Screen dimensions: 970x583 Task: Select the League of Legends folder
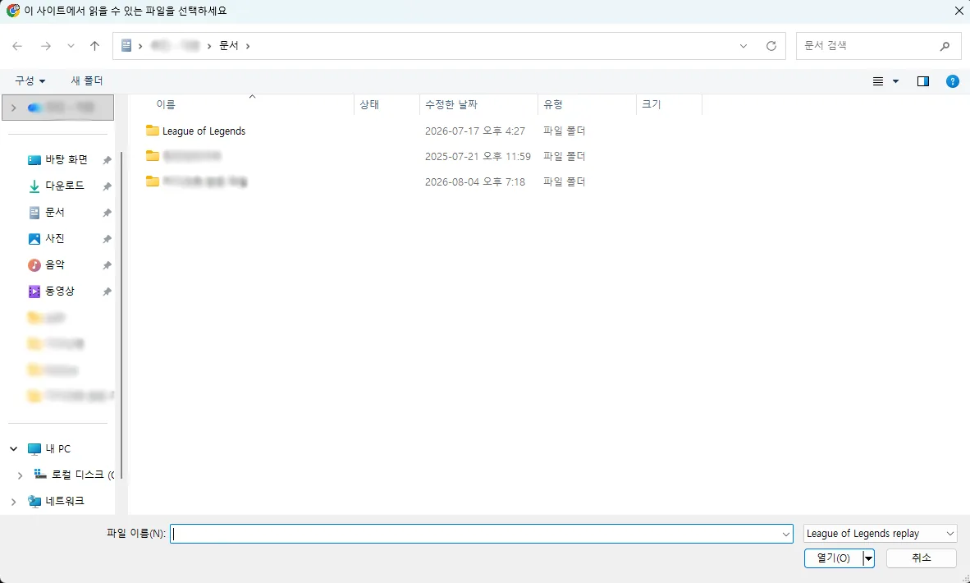click(204, 131)
